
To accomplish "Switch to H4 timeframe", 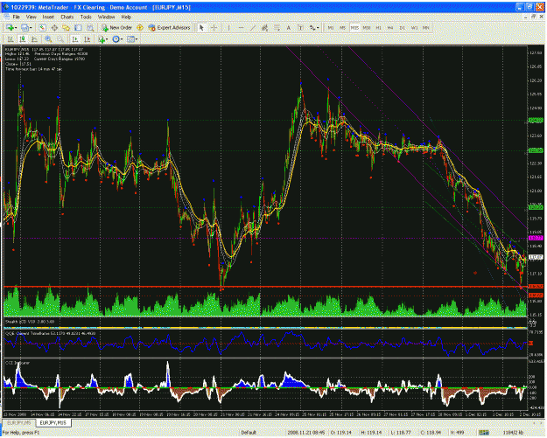I will point(390,28).
